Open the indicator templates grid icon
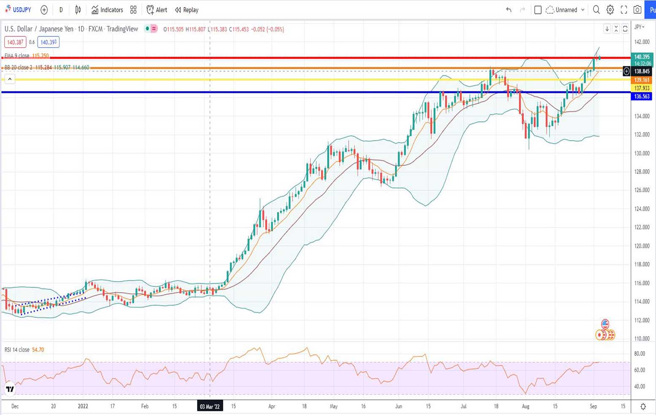The height and width of the screenshot is (415, 656). (133, 10)
